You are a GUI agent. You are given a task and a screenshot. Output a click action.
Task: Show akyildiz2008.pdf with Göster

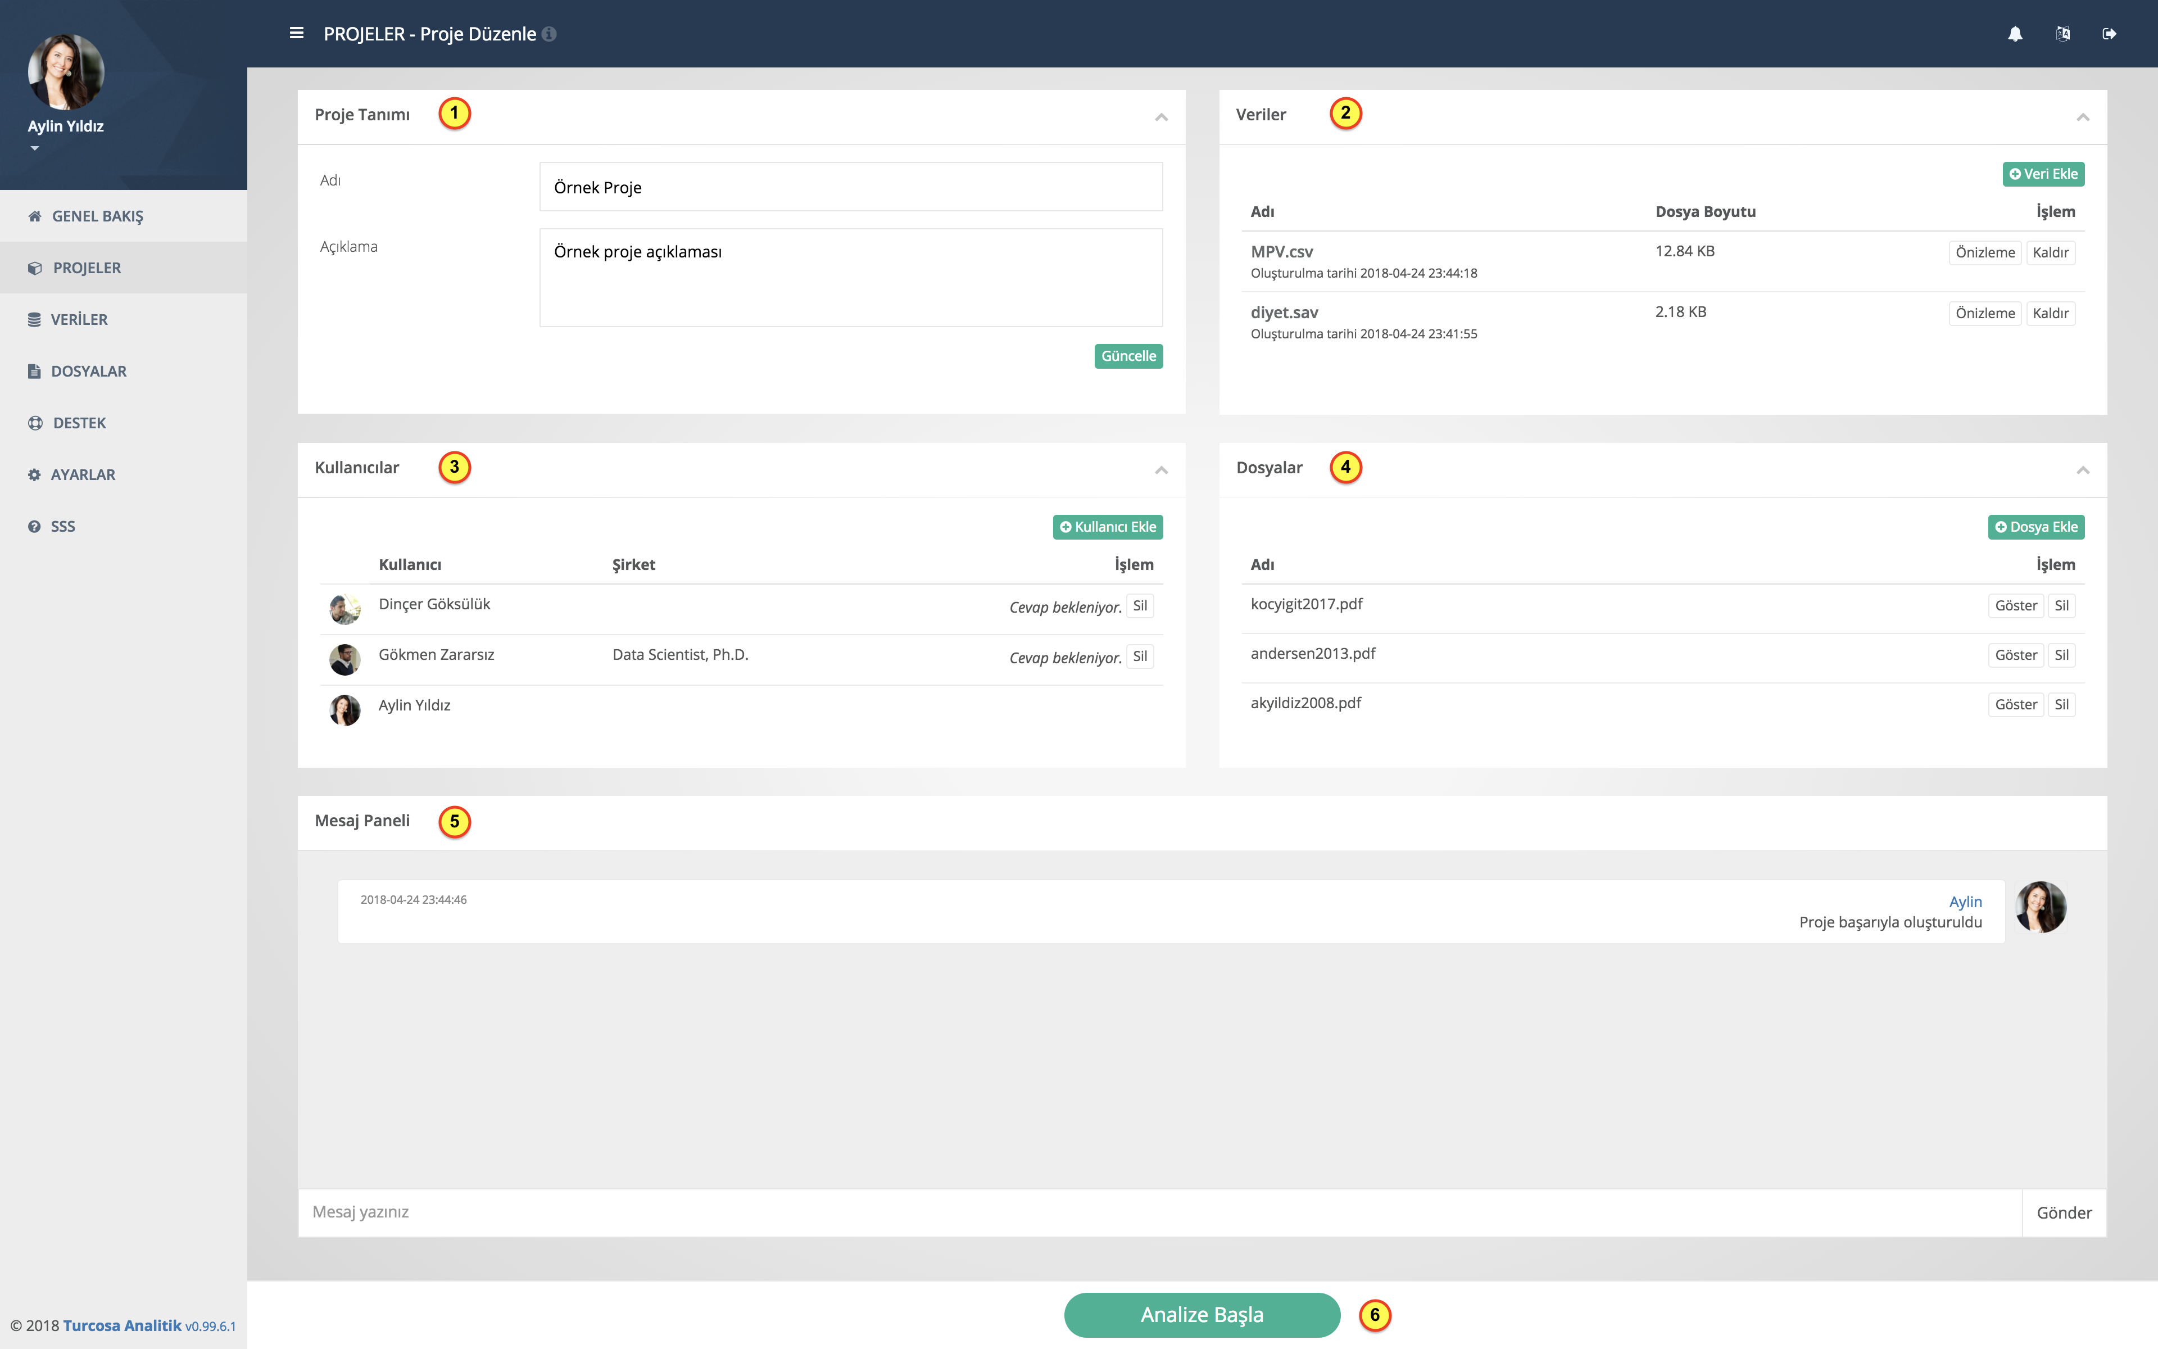coord(2015,705)
